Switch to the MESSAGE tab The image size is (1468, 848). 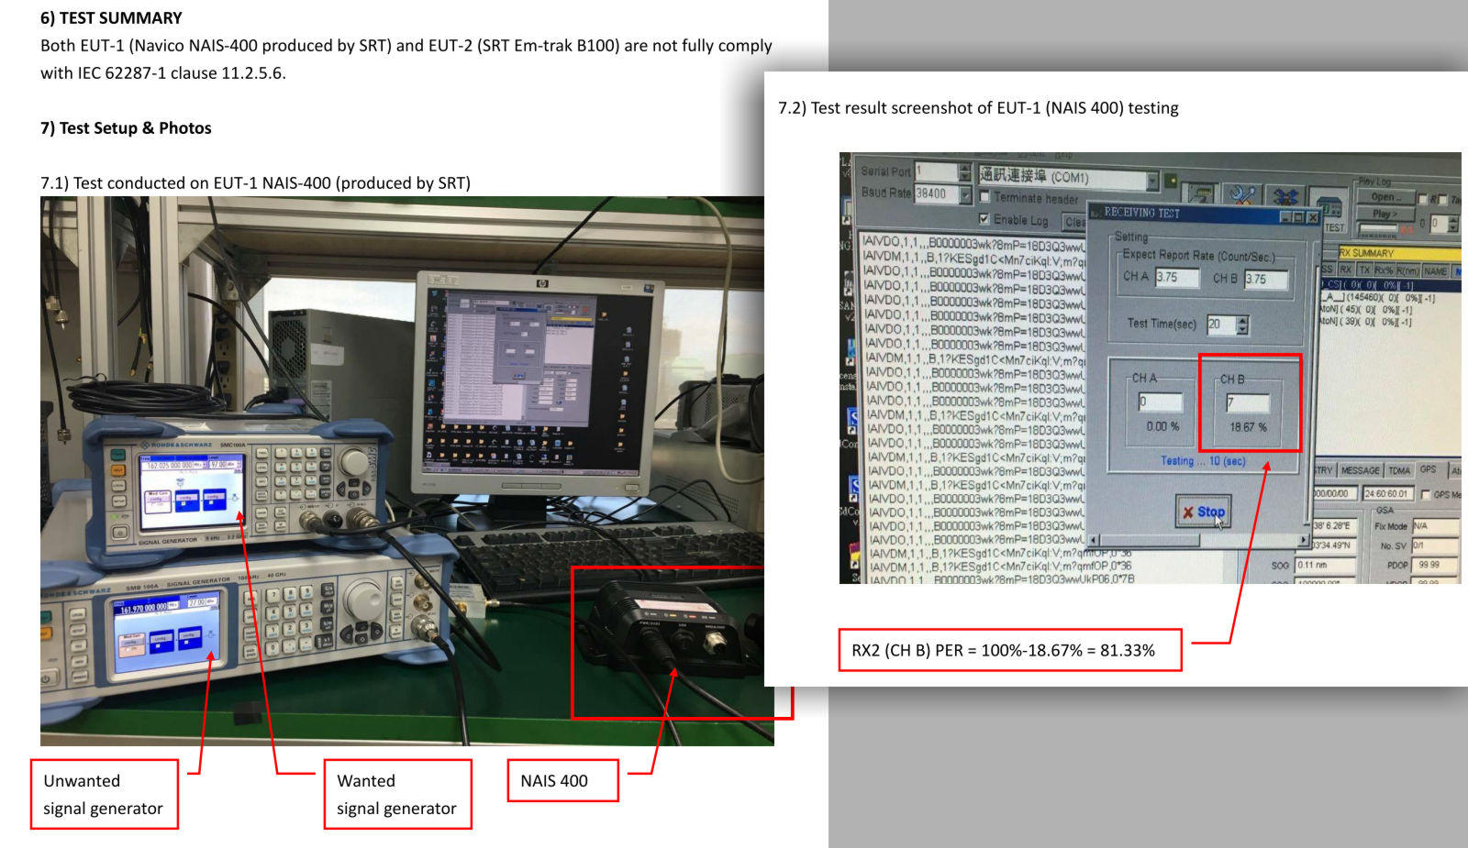click(1361, 470)
